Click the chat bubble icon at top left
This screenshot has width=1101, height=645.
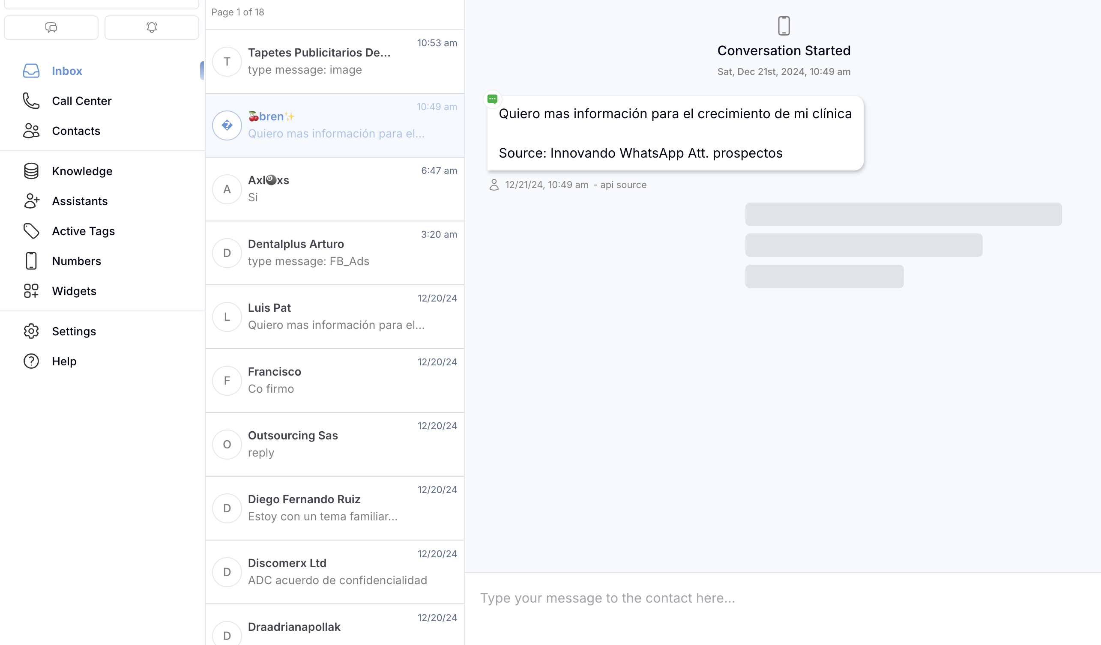51,27
